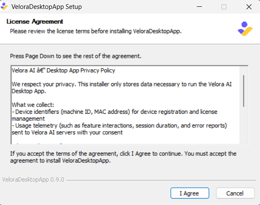Click the 'License Agreement' heading

pos(35,22)
